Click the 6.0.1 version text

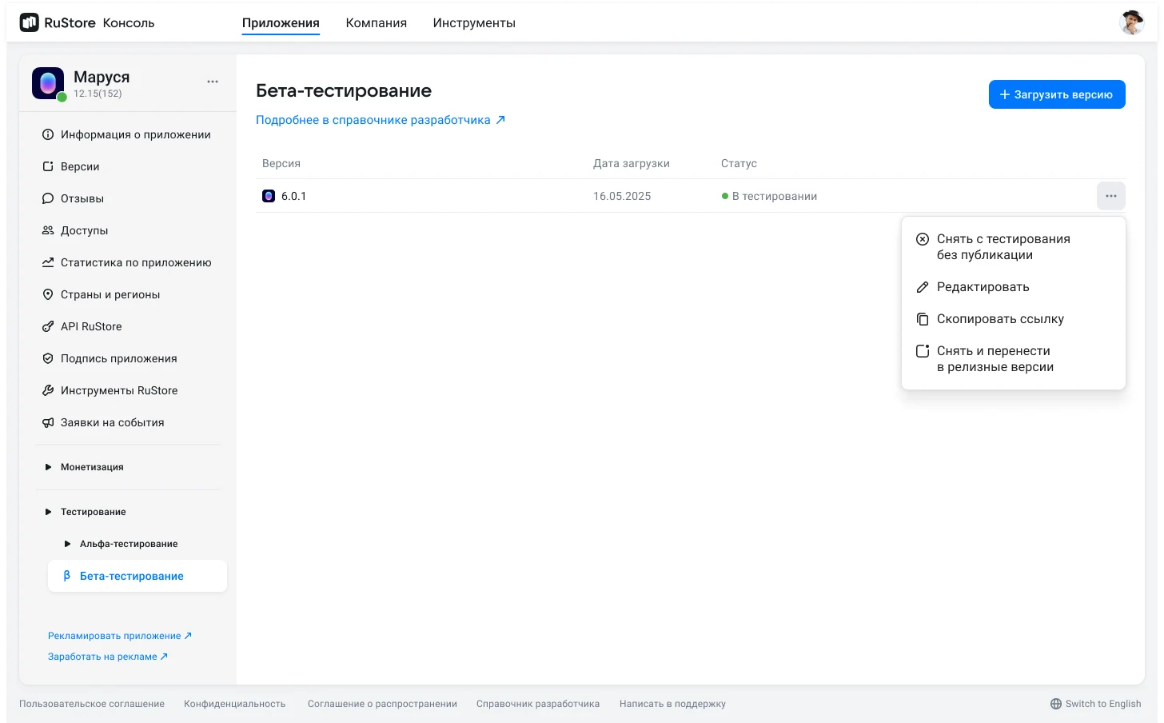293,196
